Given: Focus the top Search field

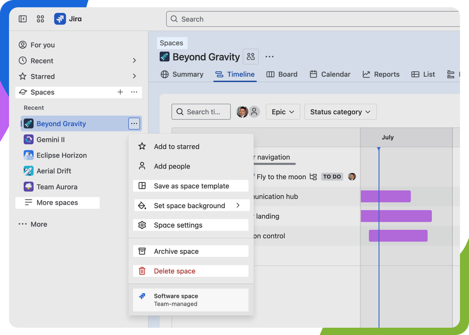Looking at the screenshot, I should tap(313, 19).
